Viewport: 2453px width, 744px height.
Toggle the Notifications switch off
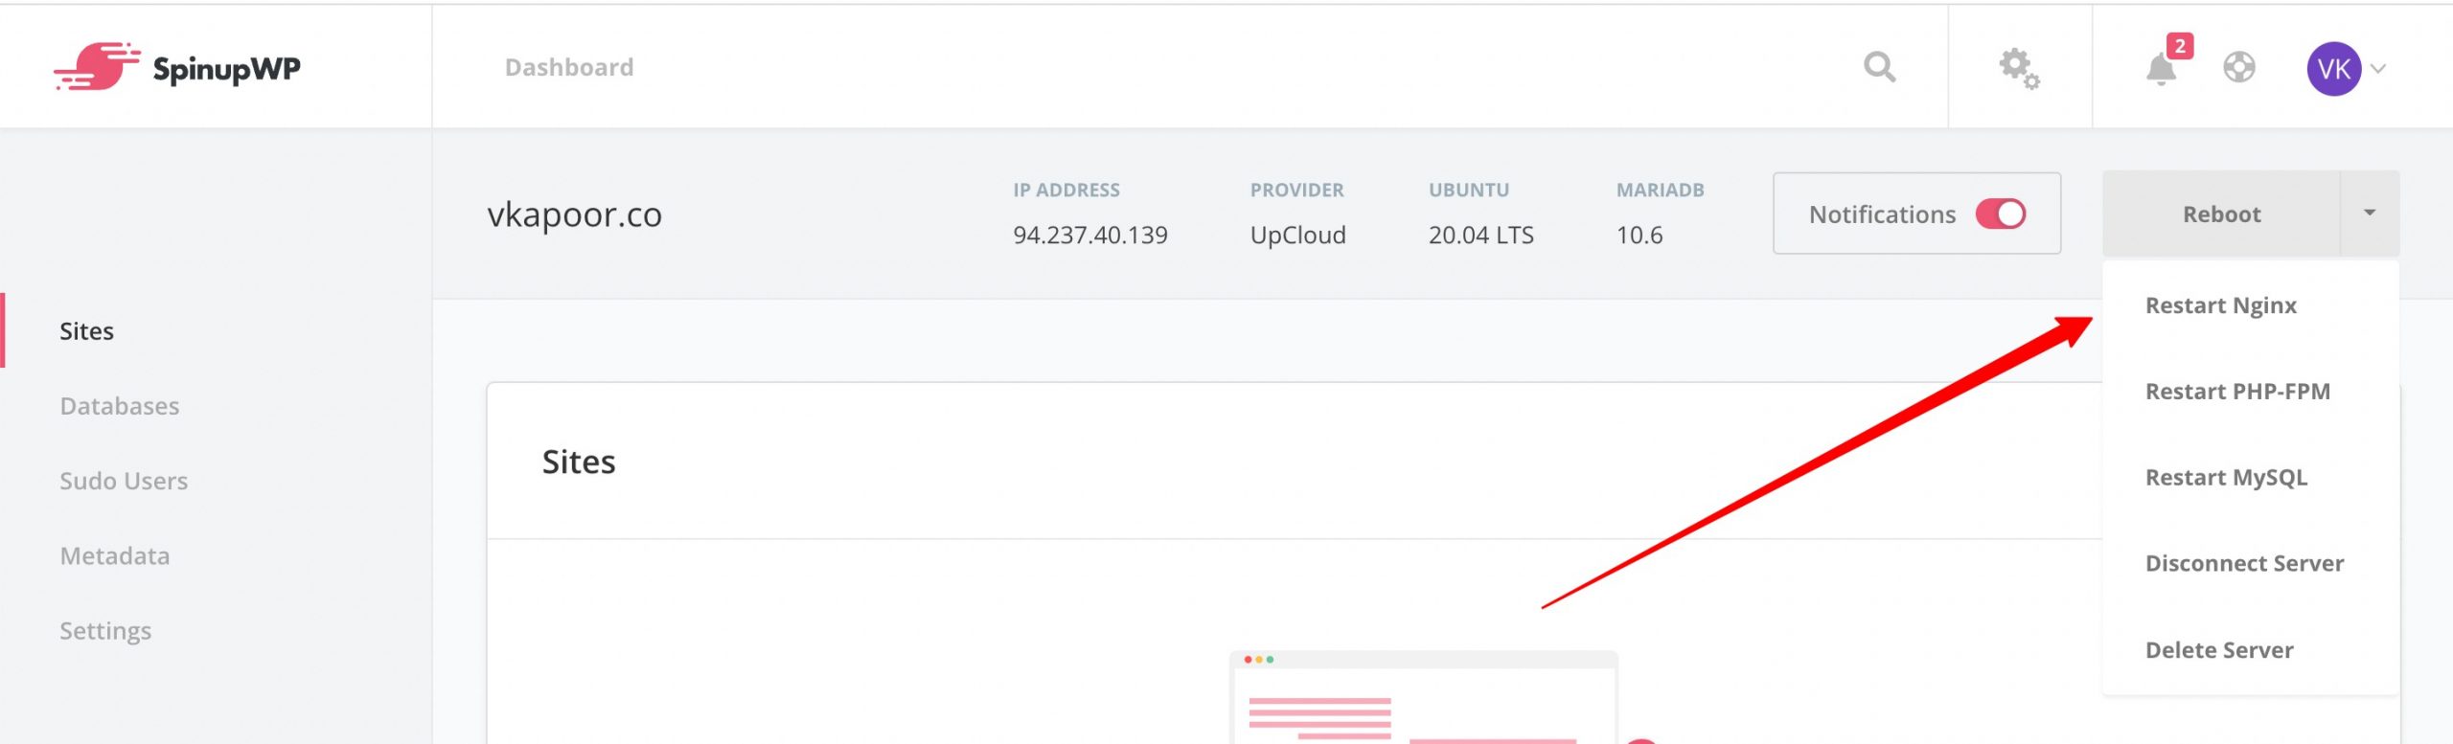click(2001, 214)
